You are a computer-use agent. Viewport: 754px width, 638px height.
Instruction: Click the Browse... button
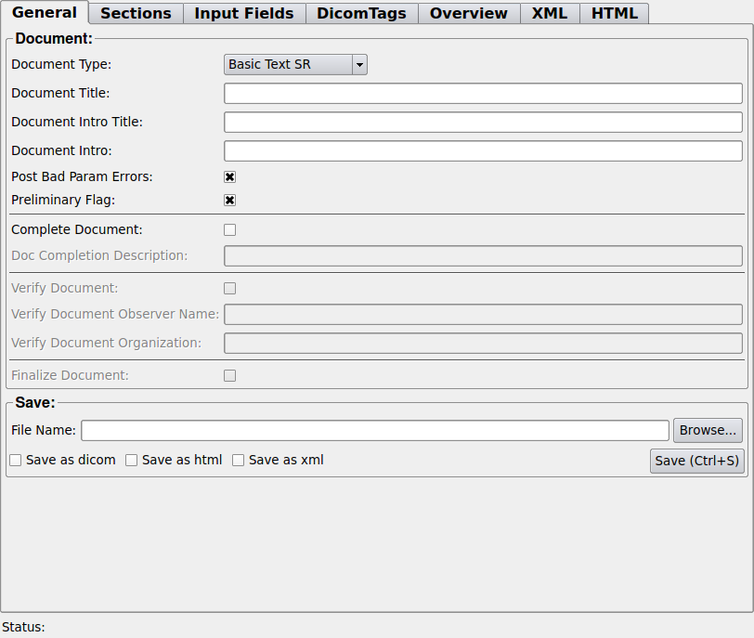[708, 431]
